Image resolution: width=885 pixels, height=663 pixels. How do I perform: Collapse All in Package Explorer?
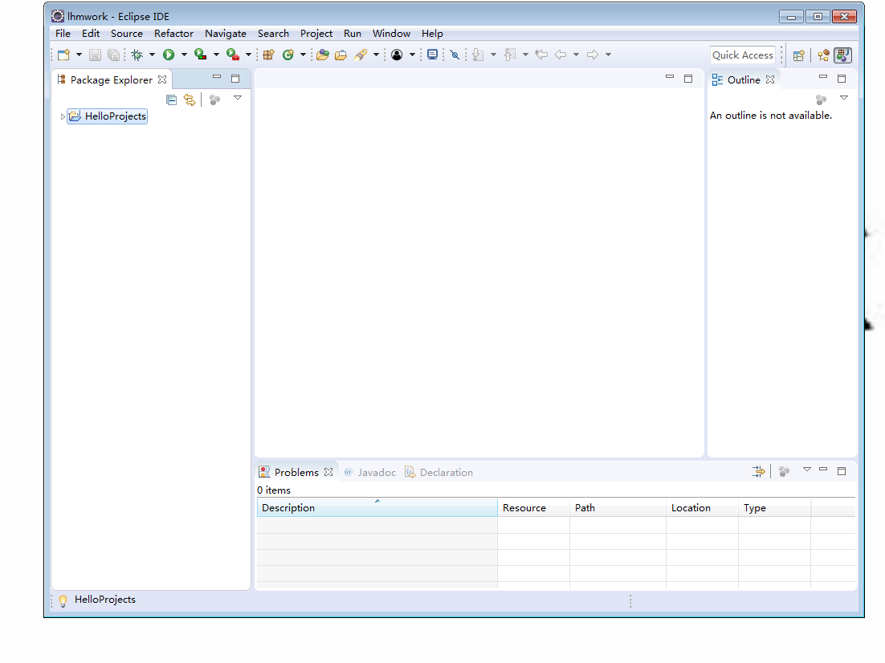click(x=172, y=100)
